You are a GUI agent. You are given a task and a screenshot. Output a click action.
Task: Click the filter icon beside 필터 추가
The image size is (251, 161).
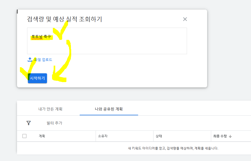tap(28, 123)
